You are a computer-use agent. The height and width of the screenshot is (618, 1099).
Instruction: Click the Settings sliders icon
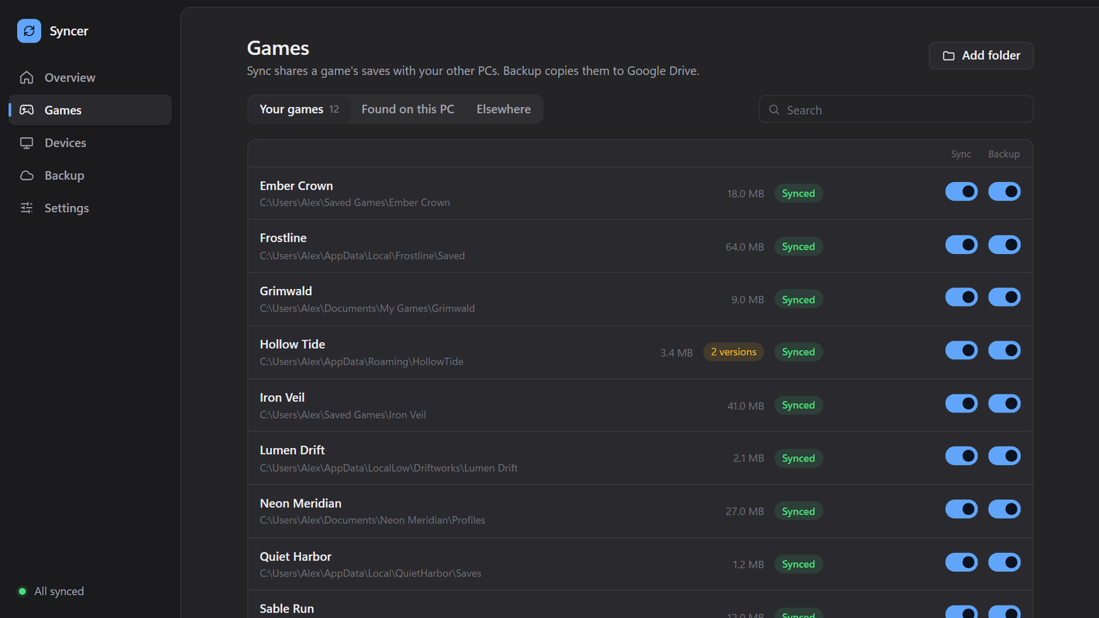[x=27, y=208]
